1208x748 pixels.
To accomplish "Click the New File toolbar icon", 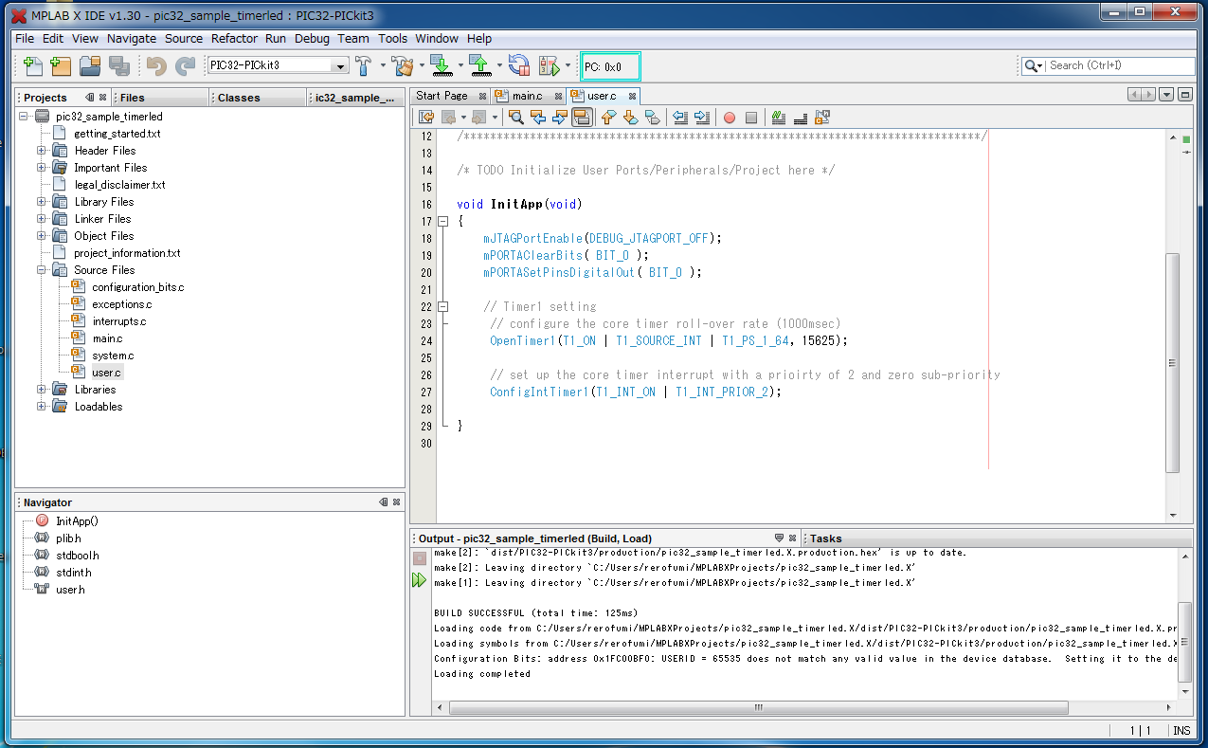I will 33,65.
